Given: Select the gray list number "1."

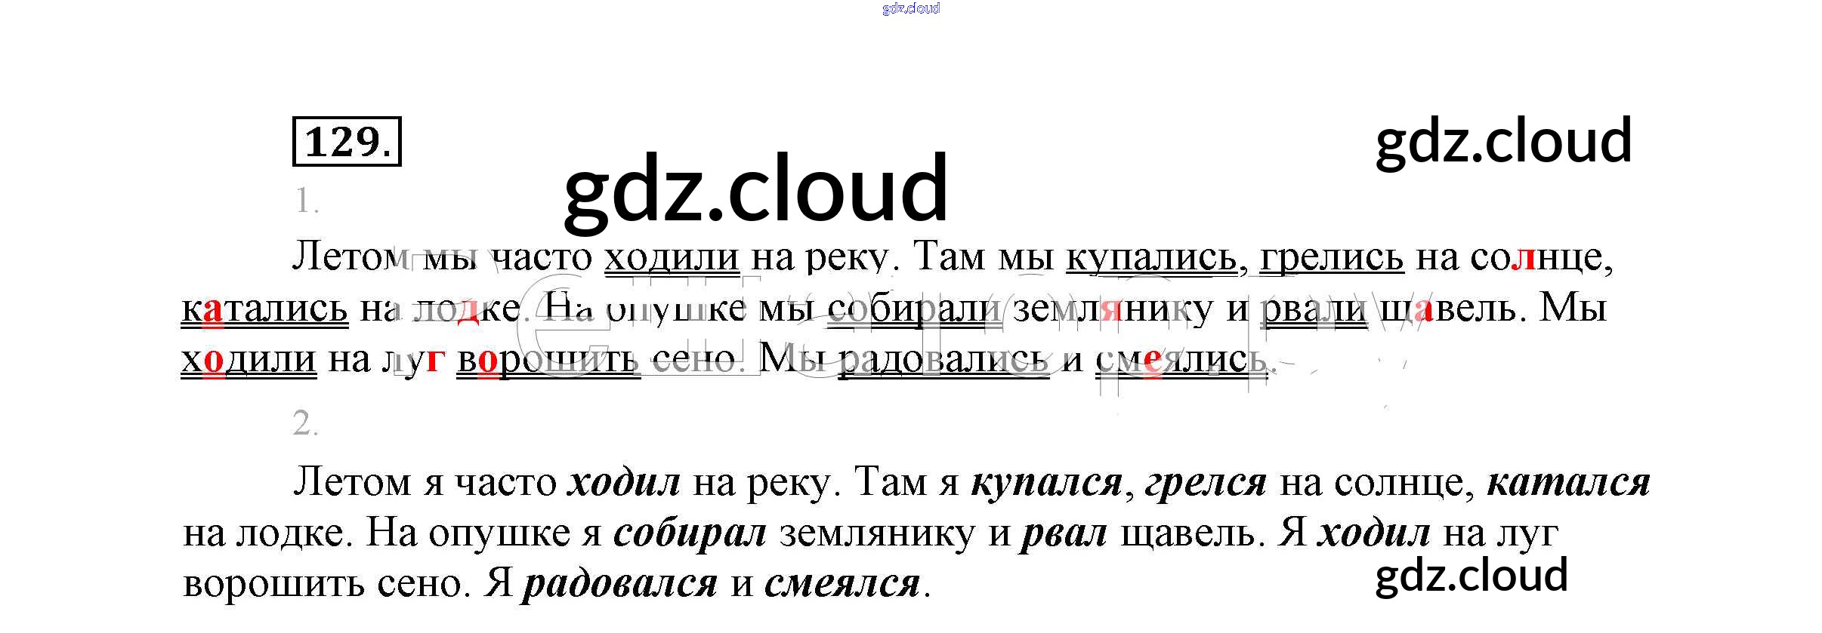Looking at the screenshot, I should 307,201.
